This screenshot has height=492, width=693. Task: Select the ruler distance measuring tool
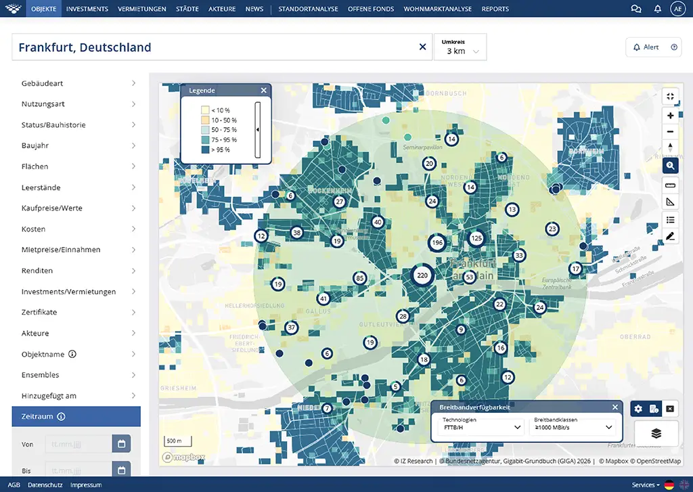[x=670, y=185]
